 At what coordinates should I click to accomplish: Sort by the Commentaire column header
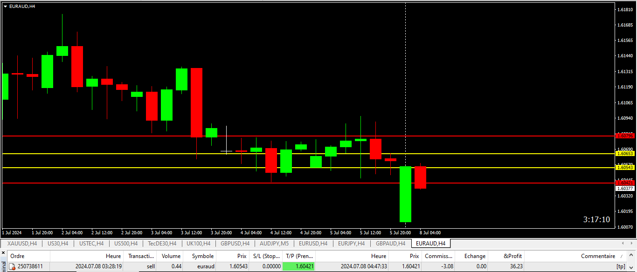coord(597,256)
